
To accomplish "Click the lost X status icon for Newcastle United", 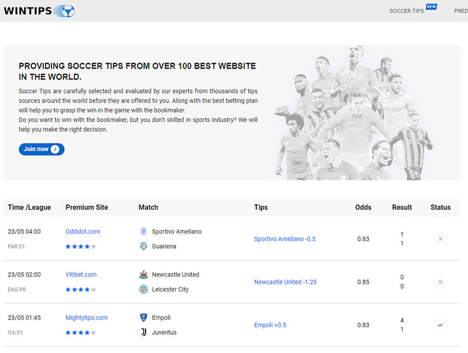I will [441, 282].
